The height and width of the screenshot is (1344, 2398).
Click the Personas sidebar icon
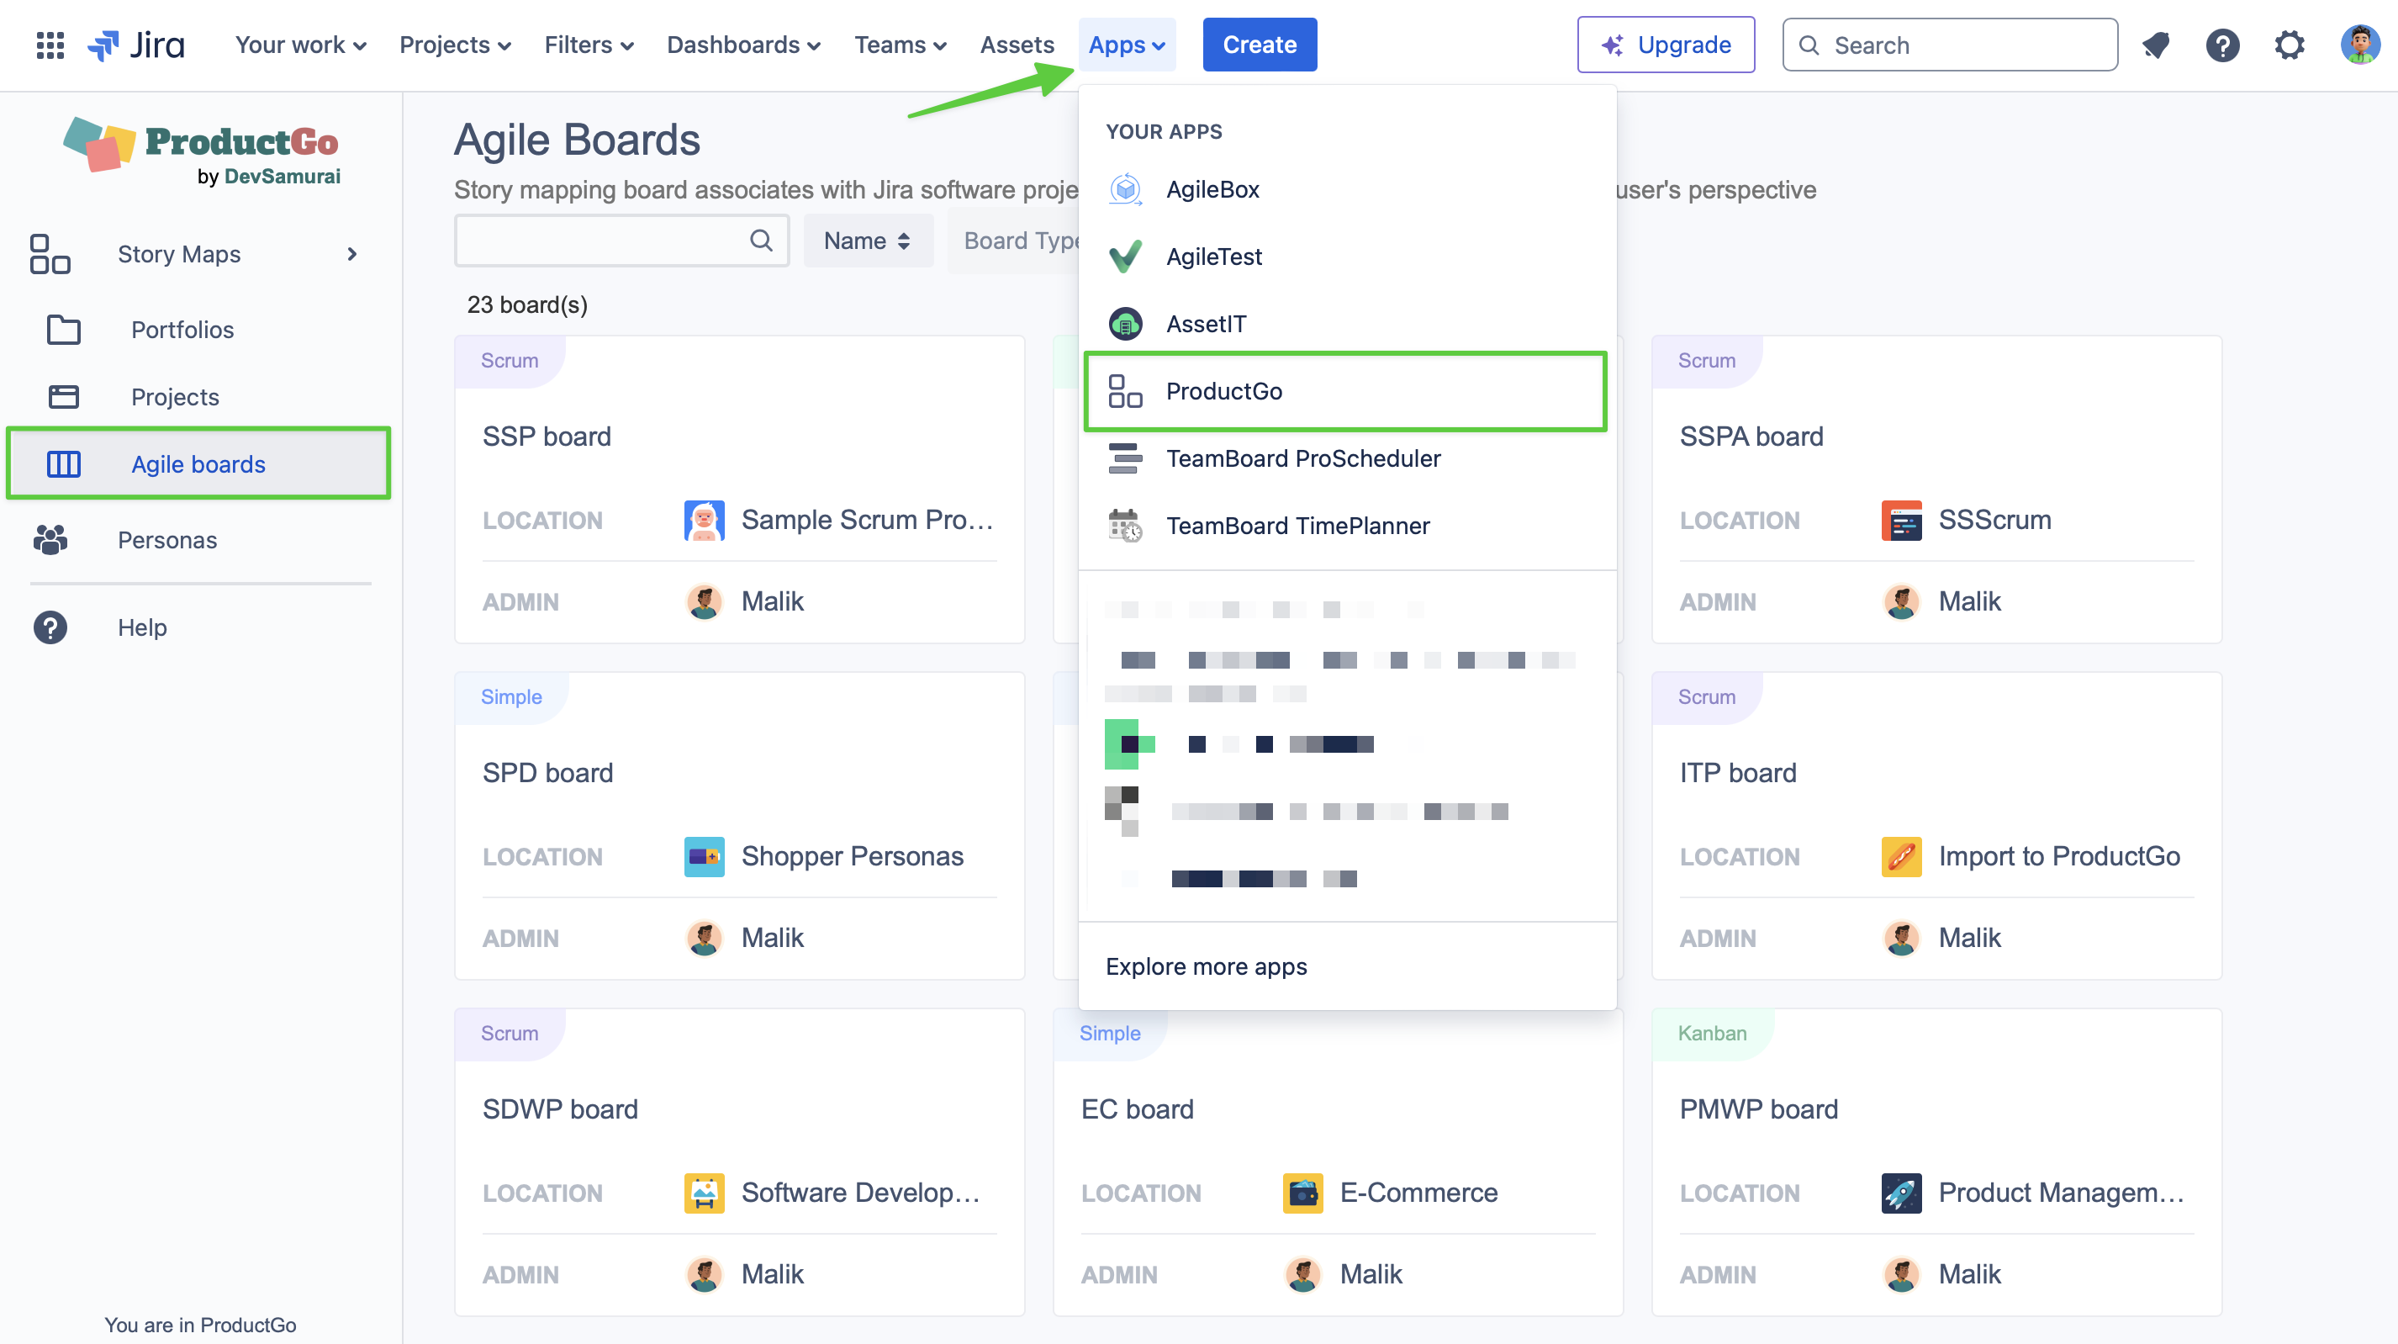point(50,540)
